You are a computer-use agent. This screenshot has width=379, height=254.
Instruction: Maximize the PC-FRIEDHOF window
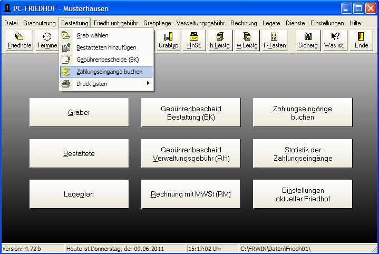tap(358, 8)
